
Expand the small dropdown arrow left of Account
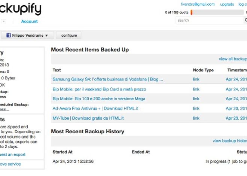4,21
